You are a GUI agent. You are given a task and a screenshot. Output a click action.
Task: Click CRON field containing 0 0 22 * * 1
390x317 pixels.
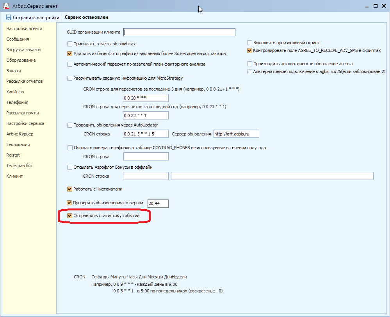tap(146, 116)
